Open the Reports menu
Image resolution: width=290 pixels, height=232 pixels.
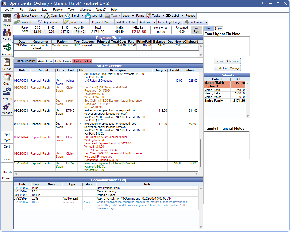tap(58, 10)
